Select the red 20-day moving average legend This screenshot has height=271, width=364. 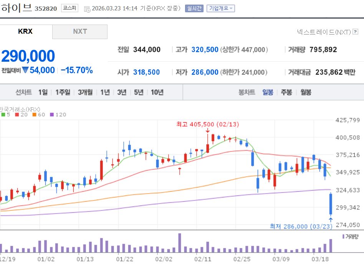(x=21, y=115)
